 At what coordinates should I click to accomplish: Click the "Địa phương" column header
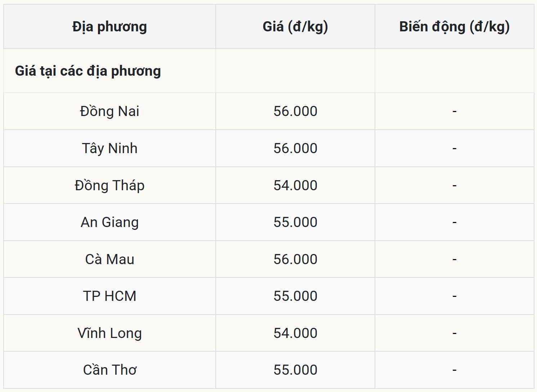pyautogui.click(x=109, y=27)
